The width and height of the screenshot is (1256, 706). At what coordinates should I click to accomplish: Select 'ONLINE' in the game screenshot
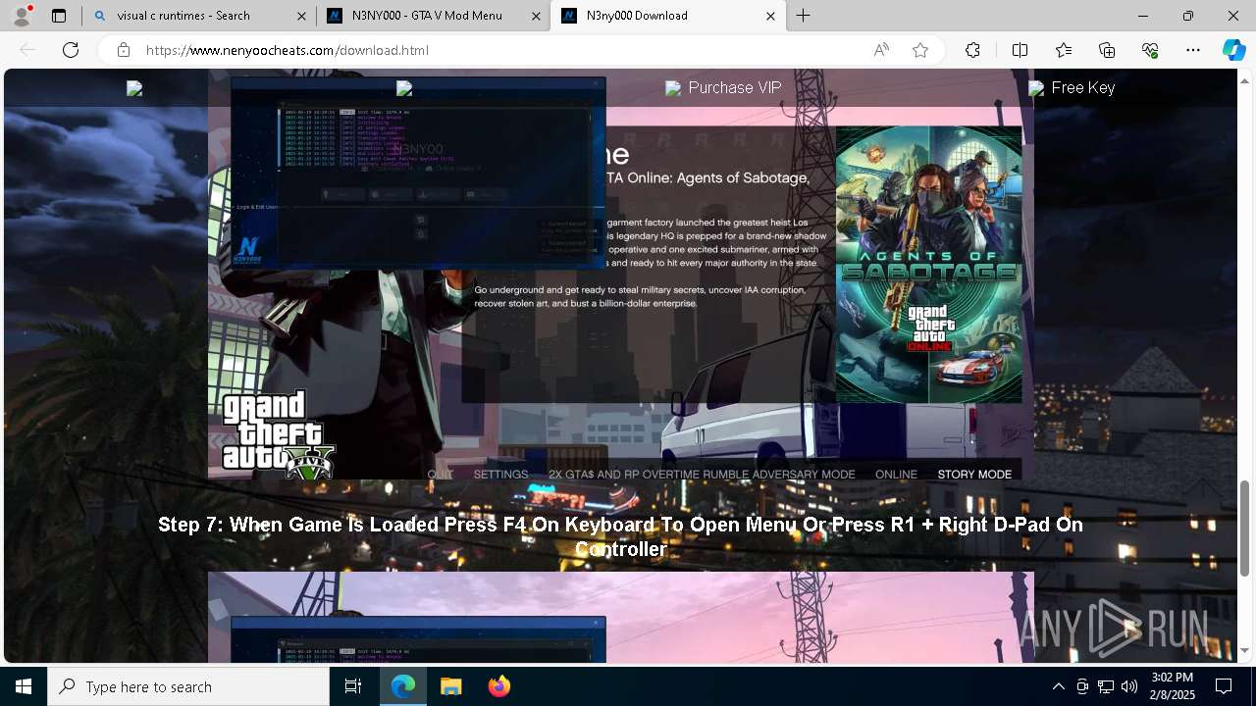[x=896, y=475]
